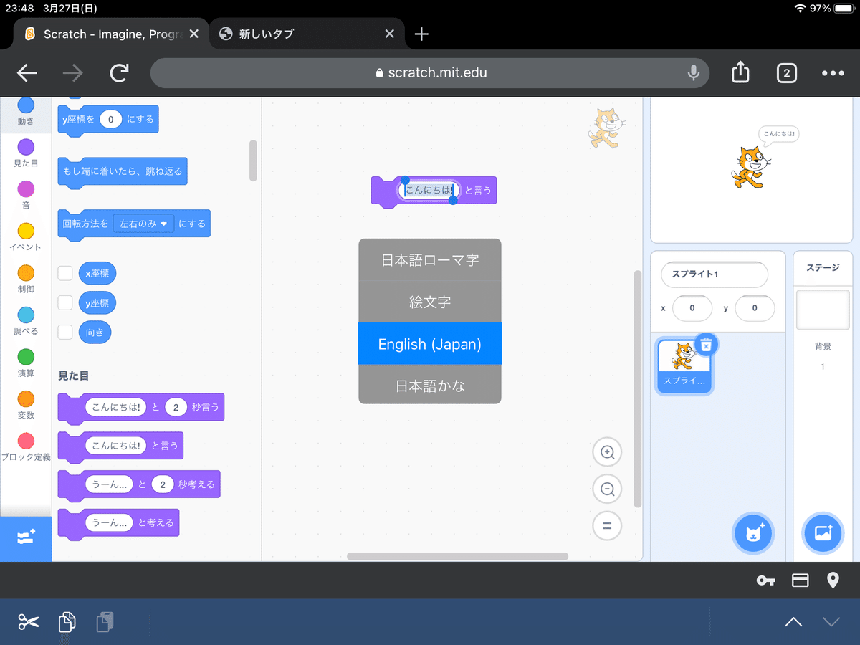Click the うーん... と考える block

point(118,523)
